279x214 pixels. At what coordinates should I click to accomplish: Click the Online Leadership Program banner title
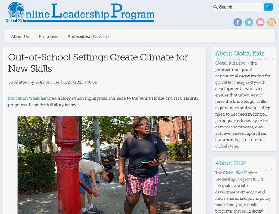click(x=90, y=12)
